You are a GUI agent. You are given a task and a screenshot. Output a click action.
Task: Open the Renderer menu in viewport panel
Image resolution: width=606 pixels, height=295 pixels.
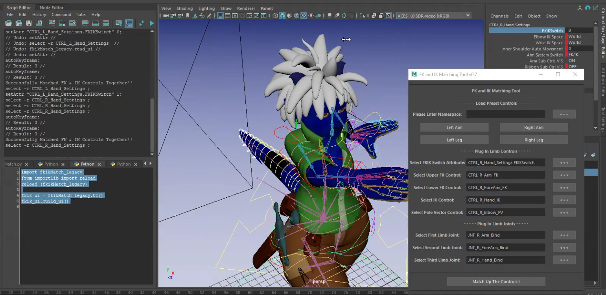(246, 8)
